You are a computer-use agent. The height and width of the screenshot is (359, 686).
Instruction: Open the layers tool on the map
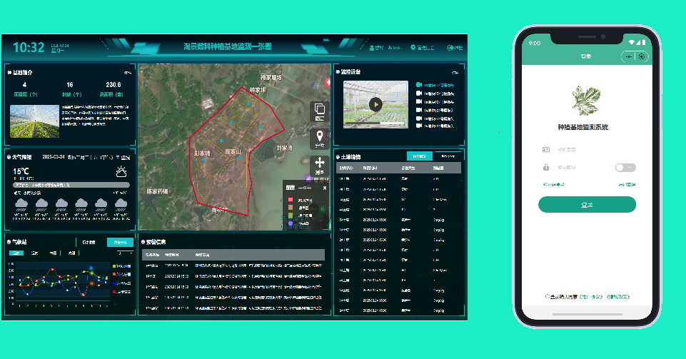(319, 111)
